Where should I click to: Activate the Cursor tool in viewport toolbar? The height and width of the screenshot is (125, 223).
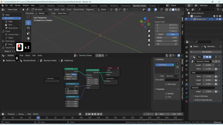28,17
